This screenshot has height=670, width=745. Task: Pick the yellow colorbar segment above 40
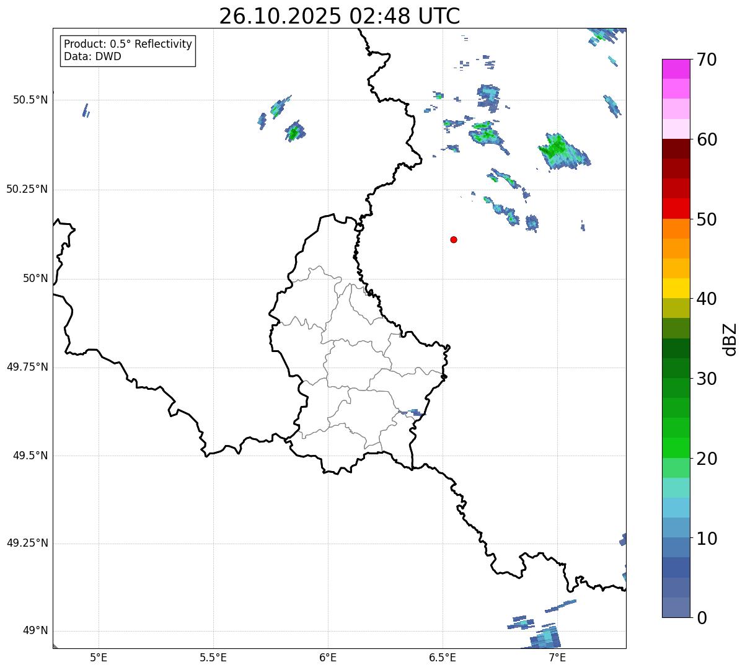(x=676, y=289)
